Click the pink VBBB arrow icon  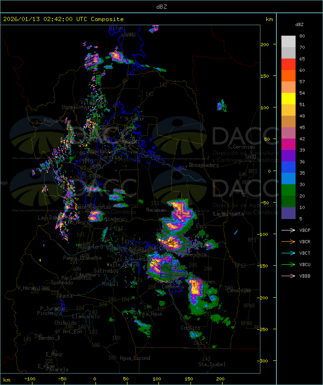coord(288,276)
